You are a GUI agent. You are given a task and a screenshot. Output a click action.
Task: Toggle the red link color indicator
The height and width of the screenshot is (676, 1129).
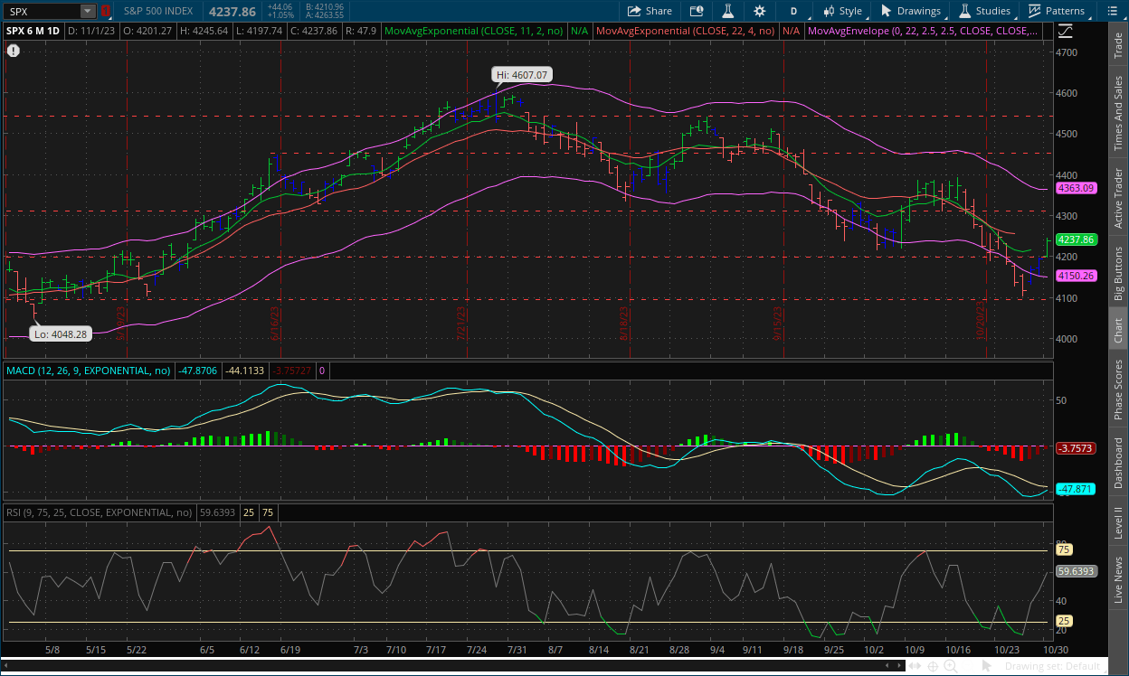105,11
